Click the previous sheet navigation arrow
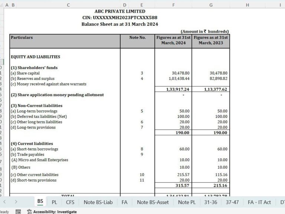285x214 pixels. point(4,202)
